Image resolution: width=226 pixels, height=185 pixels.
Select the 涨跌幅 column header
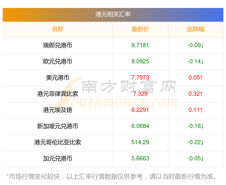196,29
